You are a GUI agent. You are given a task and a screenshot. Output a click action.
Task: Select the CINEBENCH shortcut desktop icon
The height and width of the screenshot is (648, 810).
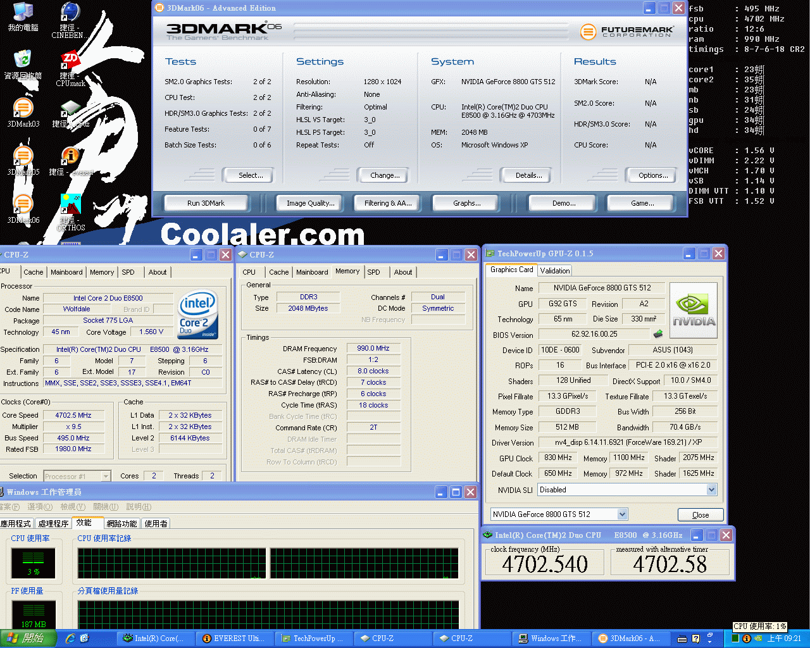[x=70, y=20]
